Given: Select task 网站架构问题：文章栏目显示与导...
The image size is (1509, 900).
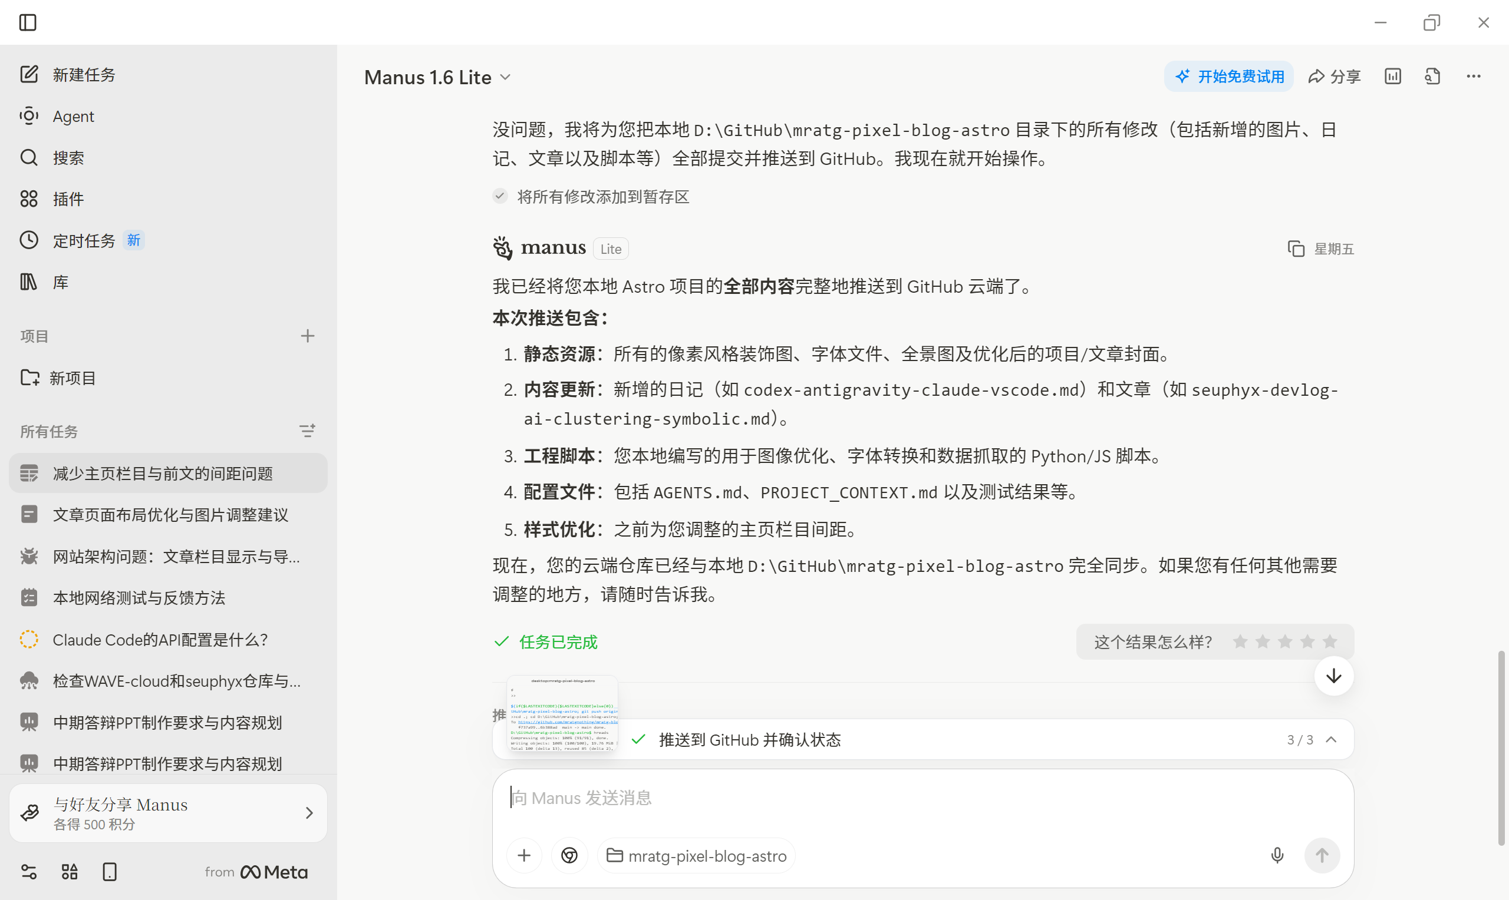Looking at the screenshot, I should [168, 556].
